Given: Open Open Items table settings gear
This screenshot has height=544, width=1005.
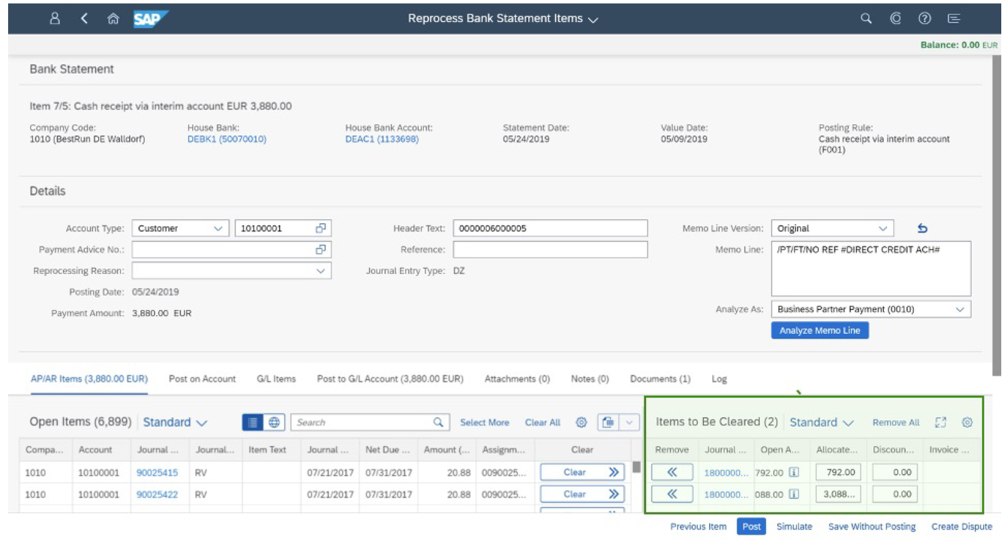Looking at the screenshot, I should [x=581, y=422].
